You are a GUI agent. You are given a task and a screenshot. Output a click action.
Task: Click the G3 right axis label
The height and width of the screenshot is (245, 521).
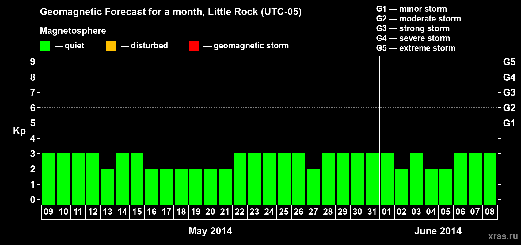pyautogui.click(x=509, y=92)
